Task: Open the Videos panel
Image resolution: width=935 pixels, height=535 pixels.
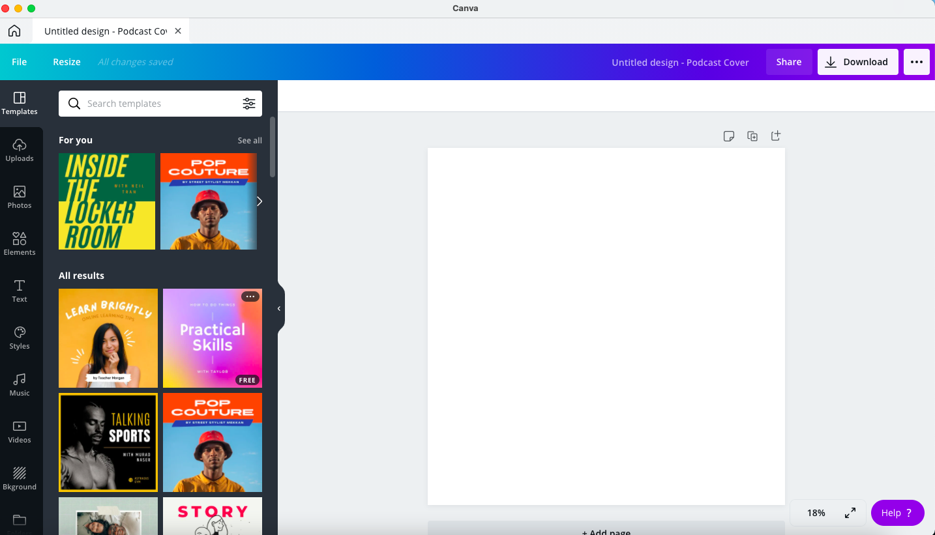Action: point(20,431)
